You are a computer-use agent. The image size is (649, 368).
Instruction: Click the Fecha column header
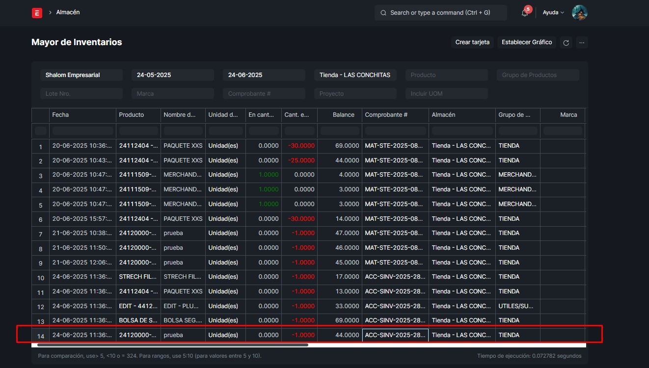61,115
